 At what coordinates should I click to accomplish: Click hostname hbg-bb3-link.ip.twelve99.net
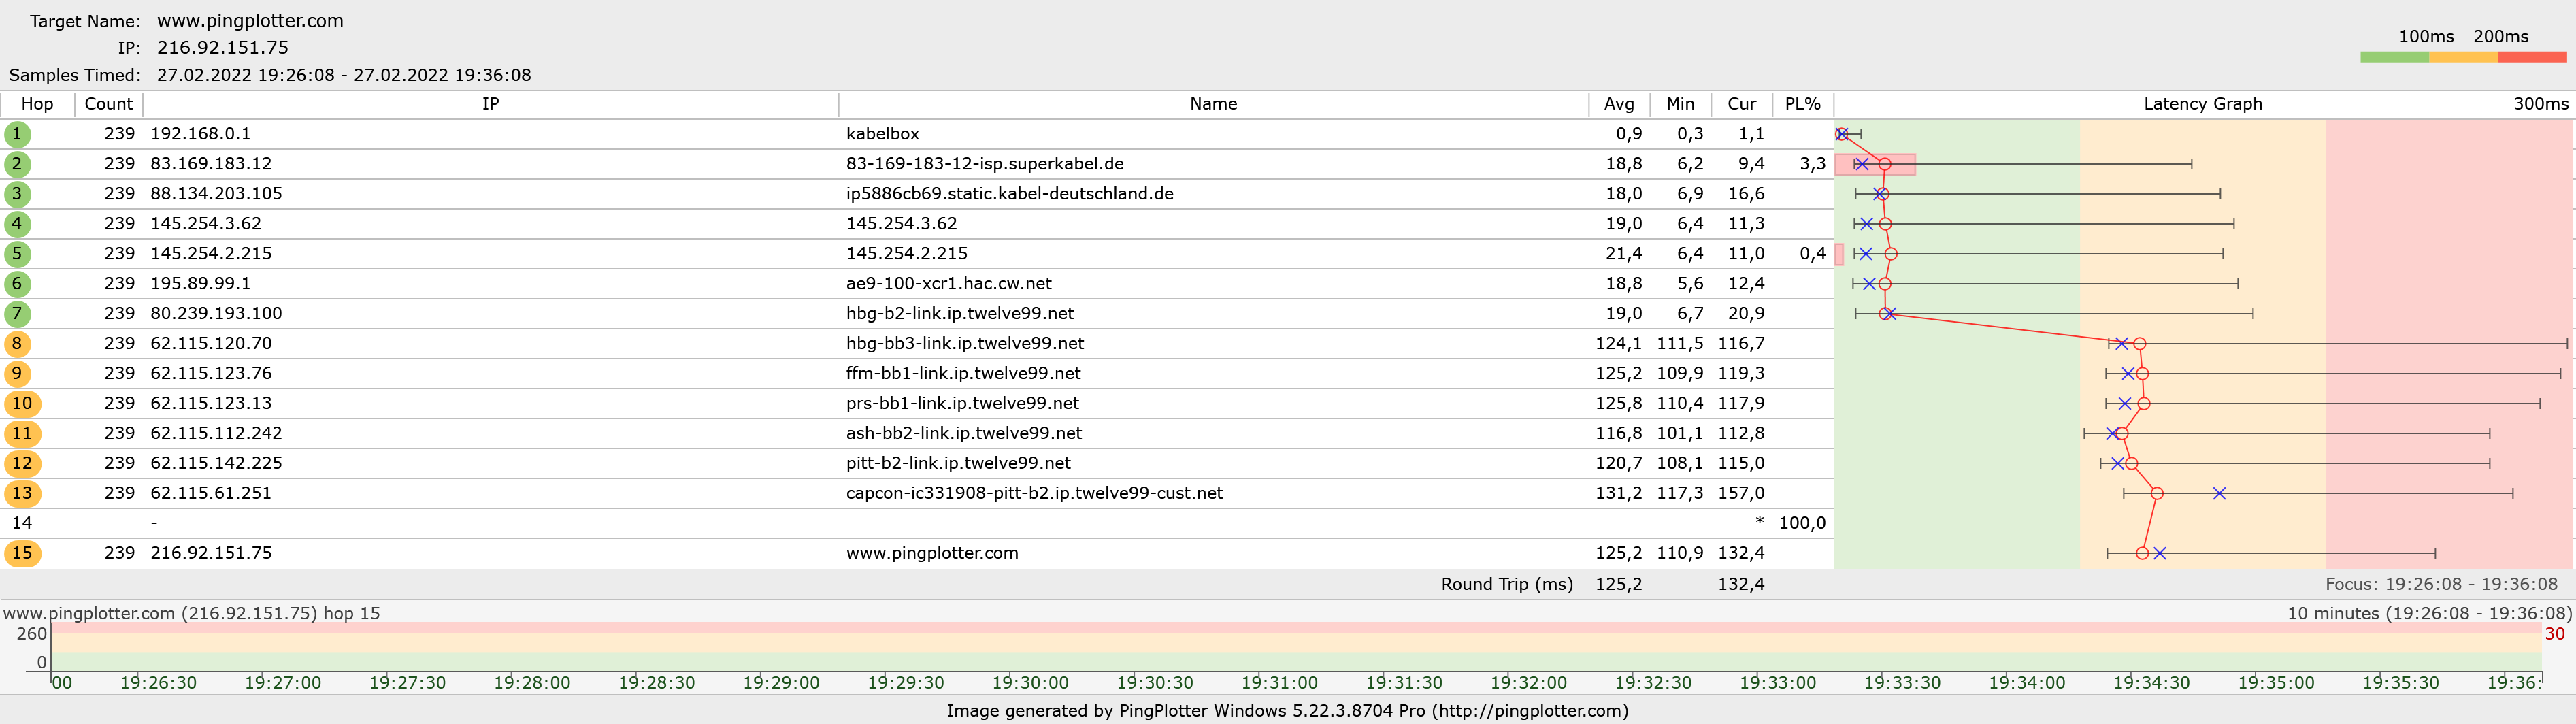pyautogui.click(x=964, y=344)
